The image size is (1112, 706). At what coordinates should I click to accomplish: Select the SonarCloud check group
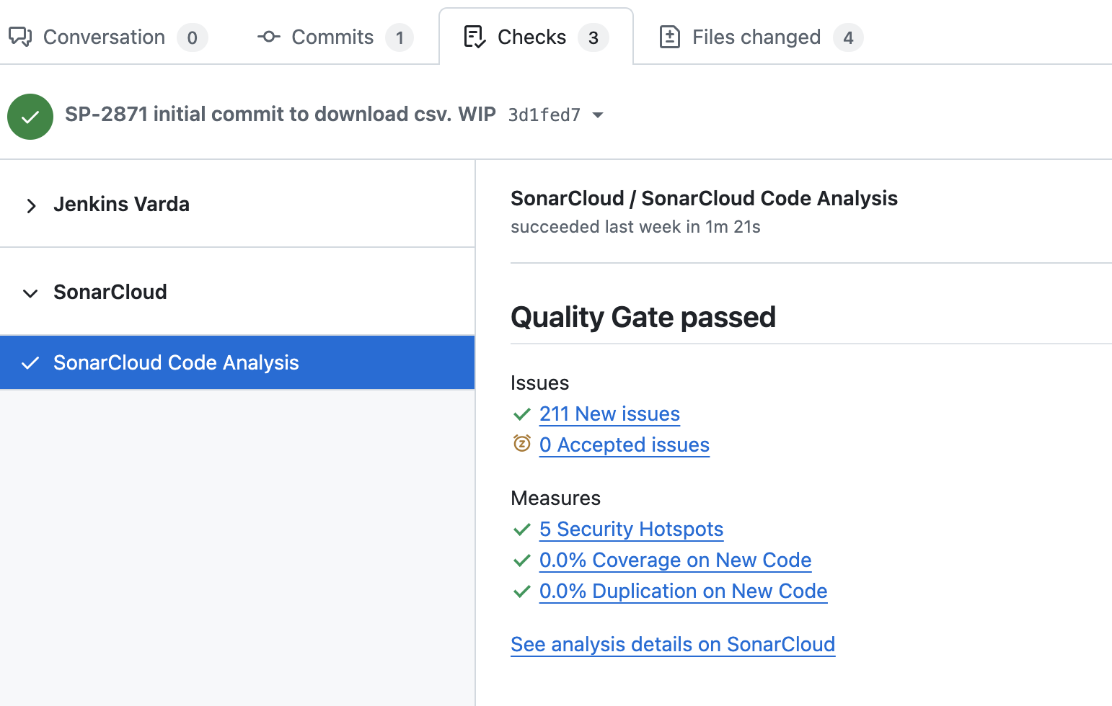coord(237,292)
